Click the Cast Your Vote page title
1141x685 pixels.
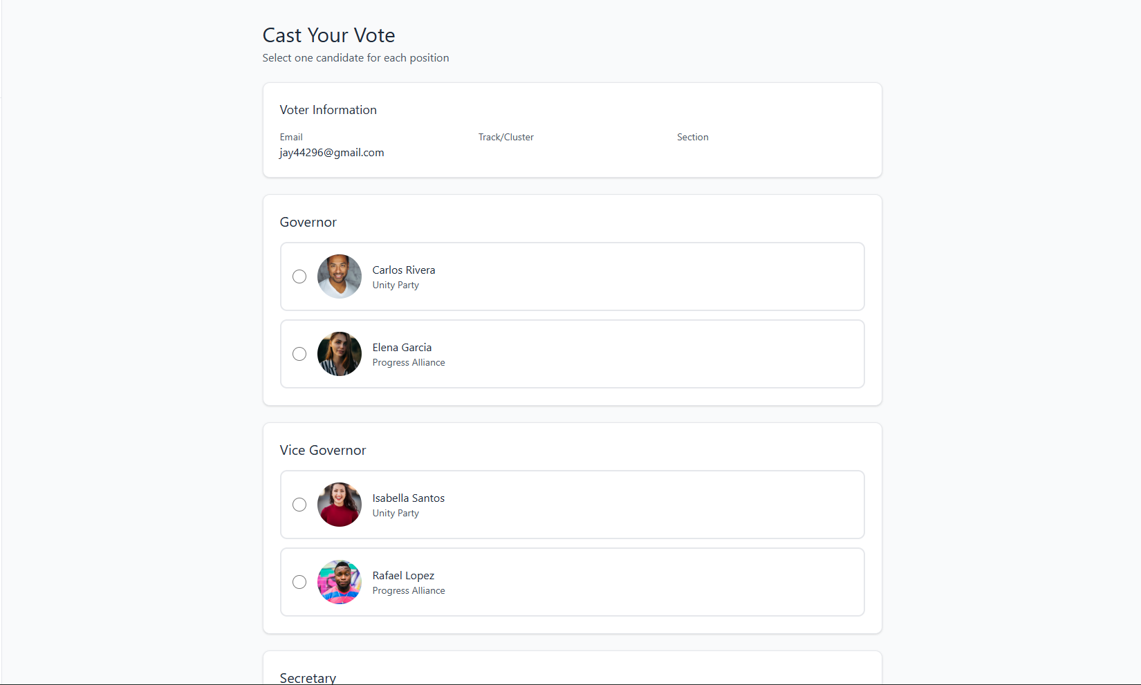coord(329,35)
